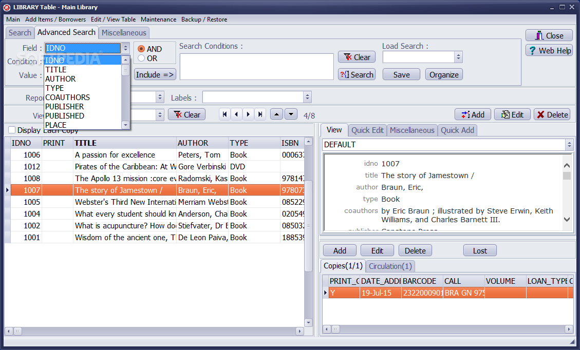
Task: Click the Organize button
Action: [x=444, y=74]
